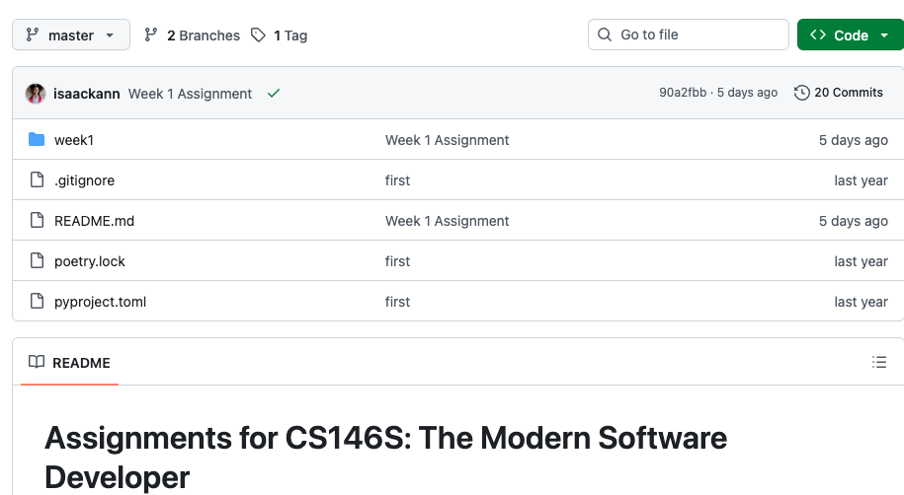Open README.md row's Week 1 Assignment commit

(447, 221)
